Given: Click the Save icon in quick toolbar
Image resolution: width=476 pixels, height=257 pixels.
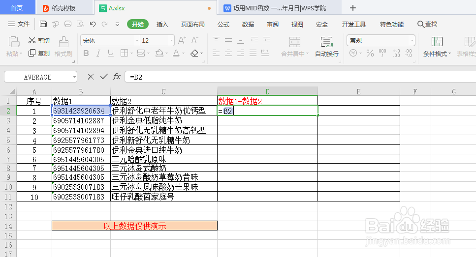Looking at the screenshot, I should pos(43,24).
